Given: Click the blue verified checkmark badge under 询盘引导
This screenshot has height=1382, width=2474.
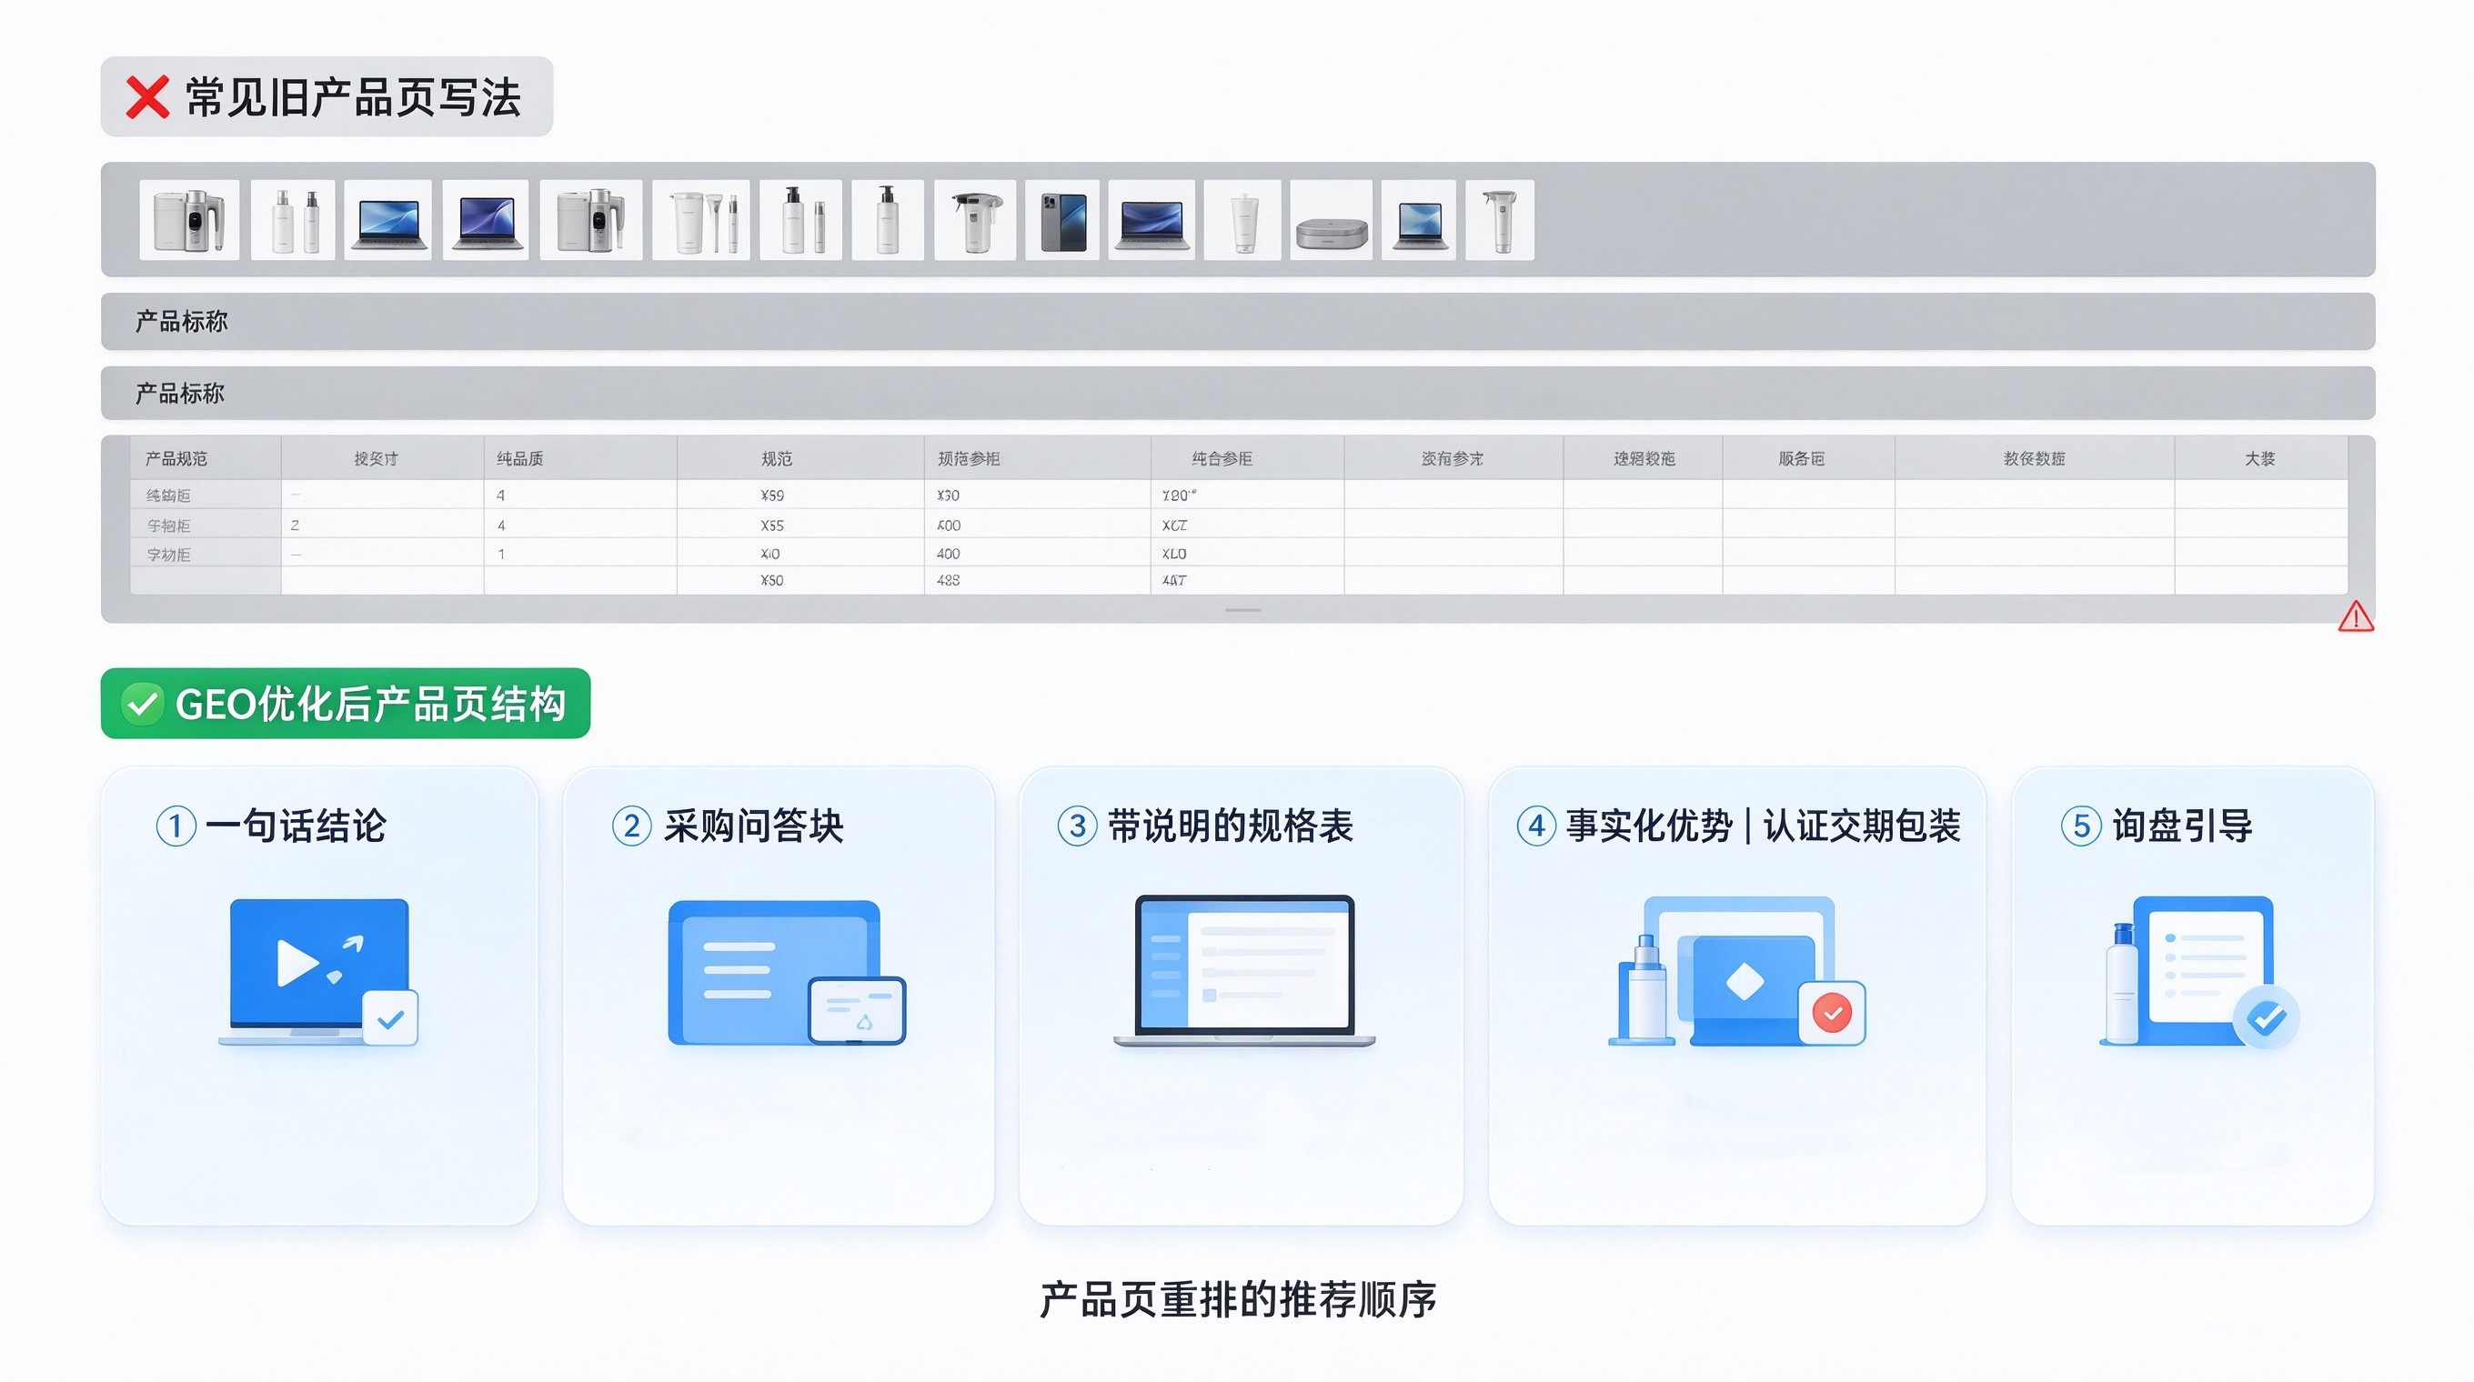Looking at the screenshot, I should pos(2267,1016).
